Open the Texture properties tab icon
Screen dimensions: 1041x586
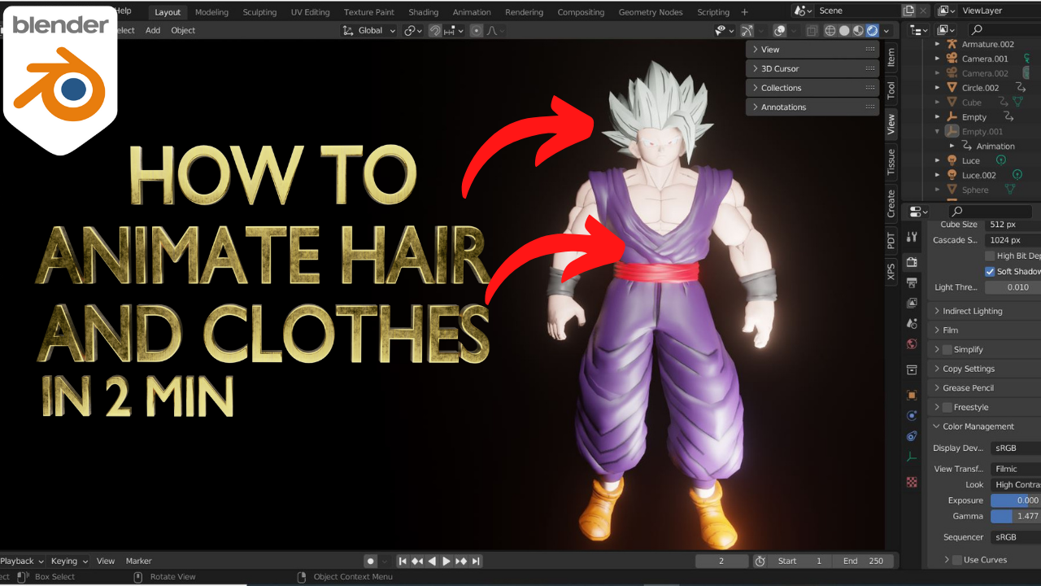point(912,482)
